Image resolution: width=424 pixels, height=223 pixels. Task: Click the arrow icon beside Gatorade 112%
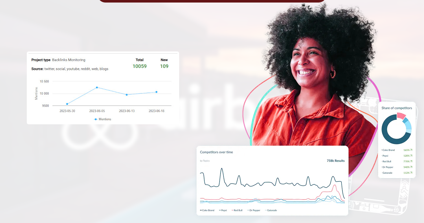pyautogui.click(x=411, y=173)
